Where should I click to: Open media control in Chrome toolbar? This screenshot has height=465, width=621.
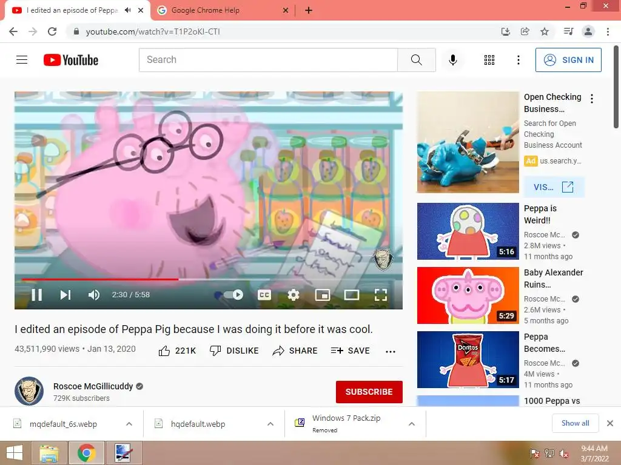pyautogui.click(x=569, y=31)
